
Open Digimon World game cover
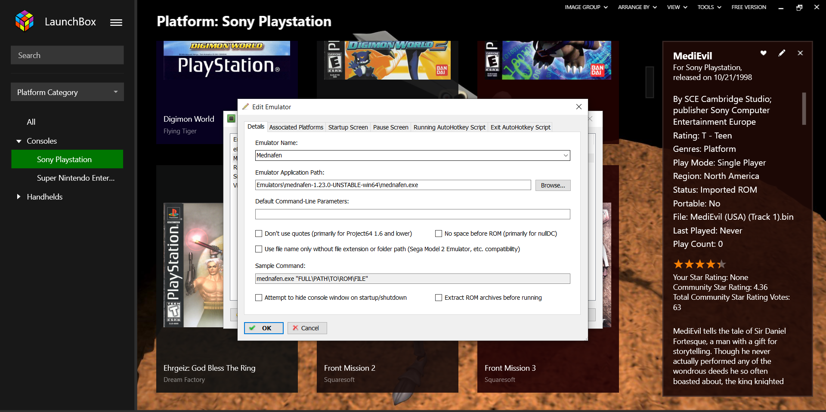click(227, 60)
